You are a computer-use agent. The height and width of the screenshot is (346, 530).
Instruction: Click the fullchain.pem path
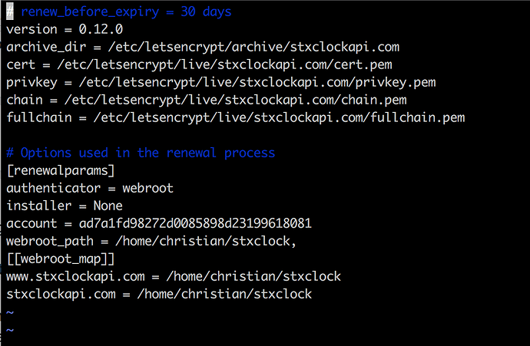[279, 118]
